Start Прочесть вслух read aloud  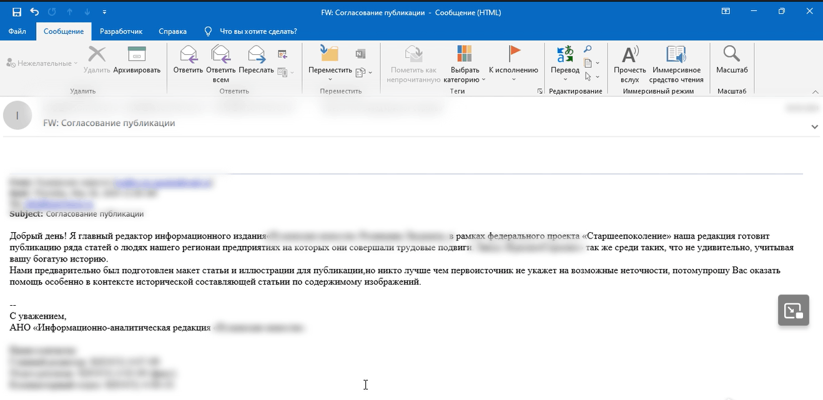pos(630,64)
